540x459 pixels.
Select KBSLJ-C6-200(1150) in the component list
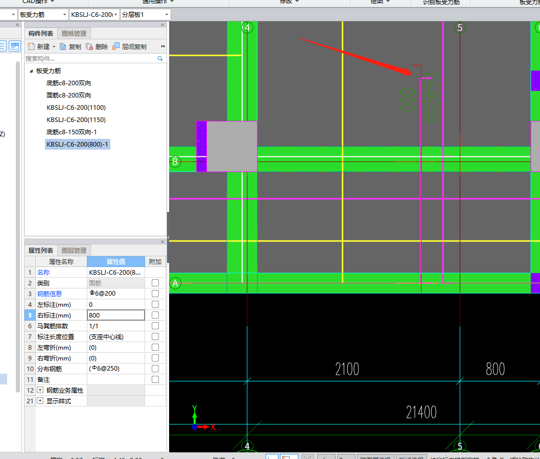coord(76,120)
